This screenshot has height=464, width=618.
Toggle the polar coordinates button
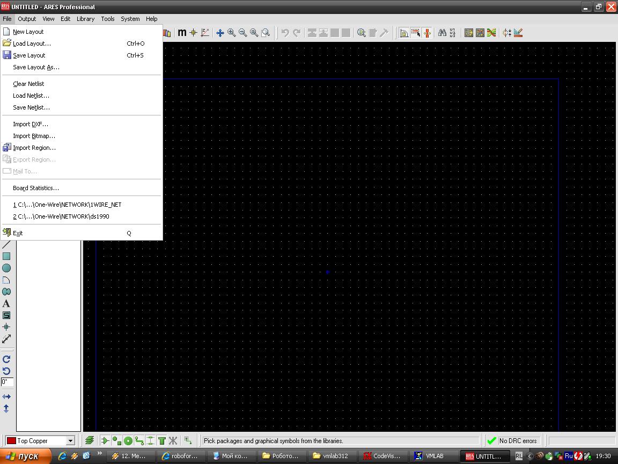click(205, 33)
